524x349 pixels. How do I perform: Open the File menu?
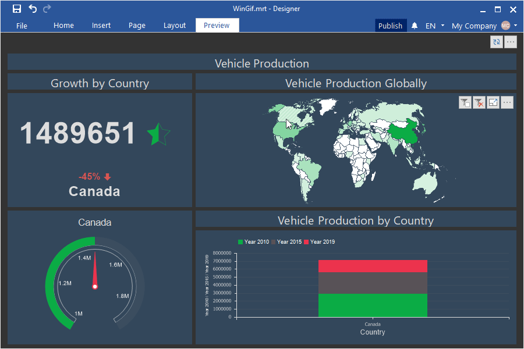22,26
